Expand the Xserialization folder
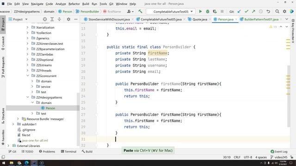Image resolution: width=296 pixels, height=166 pixels. click(x=28, y=28)
